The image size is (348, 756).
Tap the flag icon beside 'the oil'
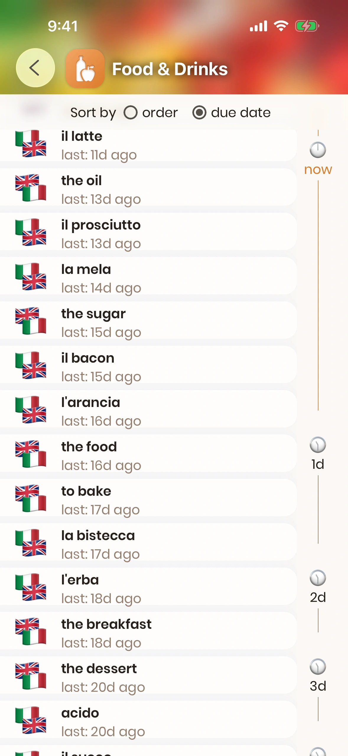point(31,188)
